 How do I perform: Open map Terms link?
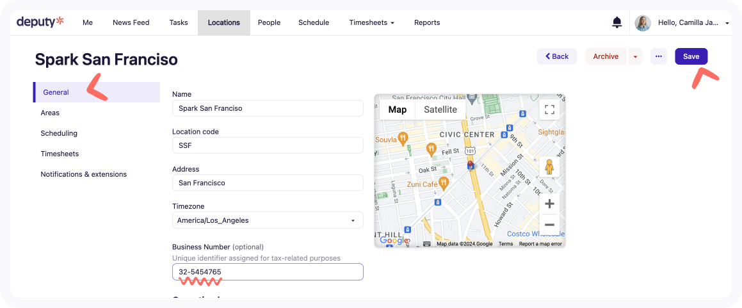[506, 244]
